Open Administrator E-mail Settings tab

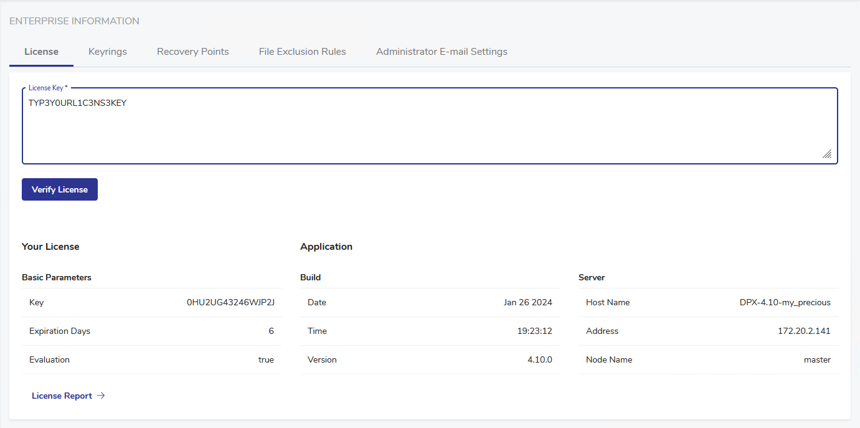coord(442,52)
